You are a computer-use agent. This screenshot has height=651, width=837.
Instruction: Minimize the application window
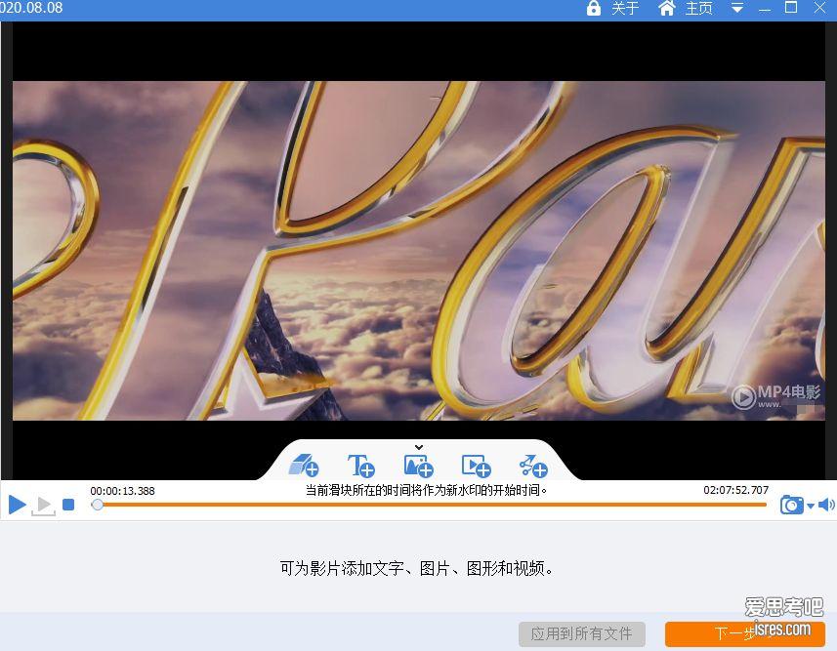click(765, 10)
